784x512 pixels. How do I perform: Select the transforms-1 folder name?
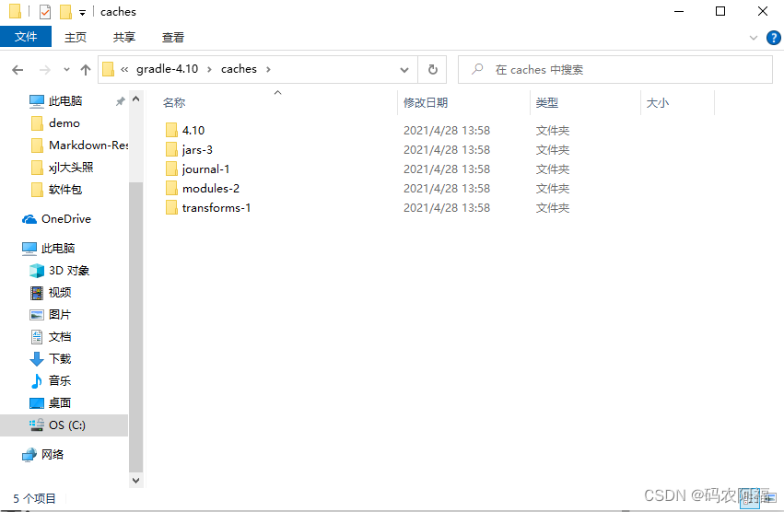(x=216, y=207)
